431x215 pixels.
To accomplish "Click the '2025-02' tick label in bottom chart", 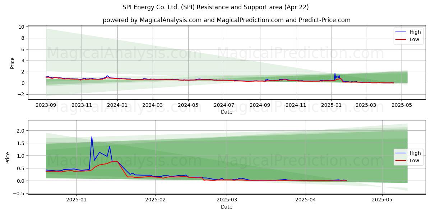I will 156,200.
